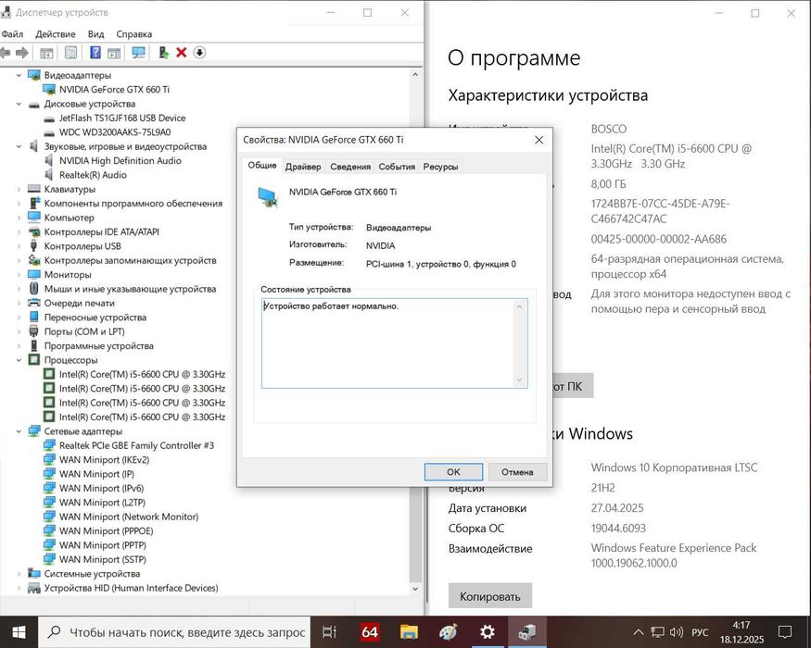
Task: Select WAN Miniport (Network Monitor)
Action: pos(129,517)
